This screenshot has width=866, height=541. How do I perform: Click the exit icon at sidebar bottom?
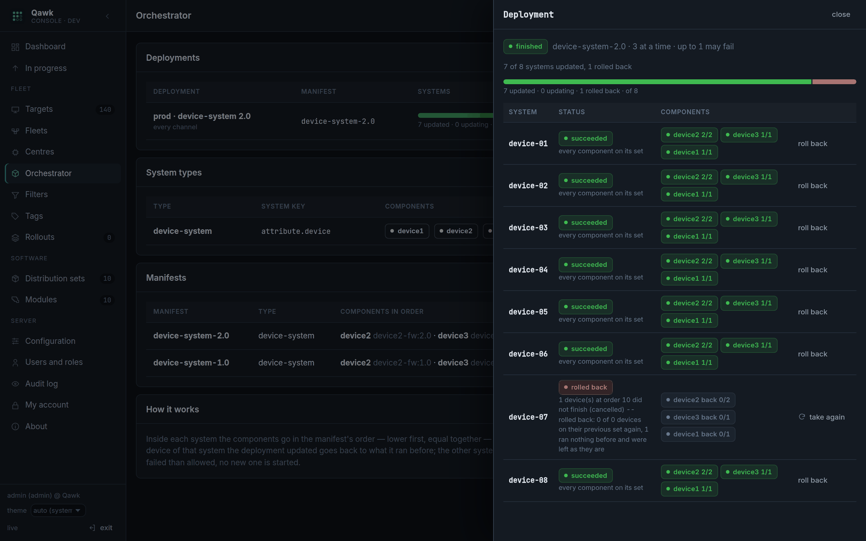click(x=92, y=528)
